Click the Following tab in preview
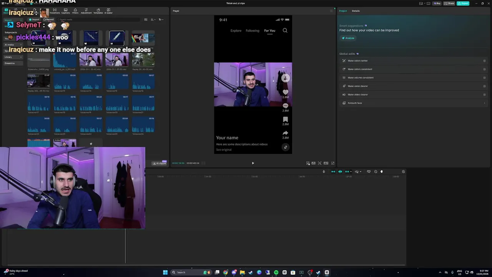 tap(253, 30)
